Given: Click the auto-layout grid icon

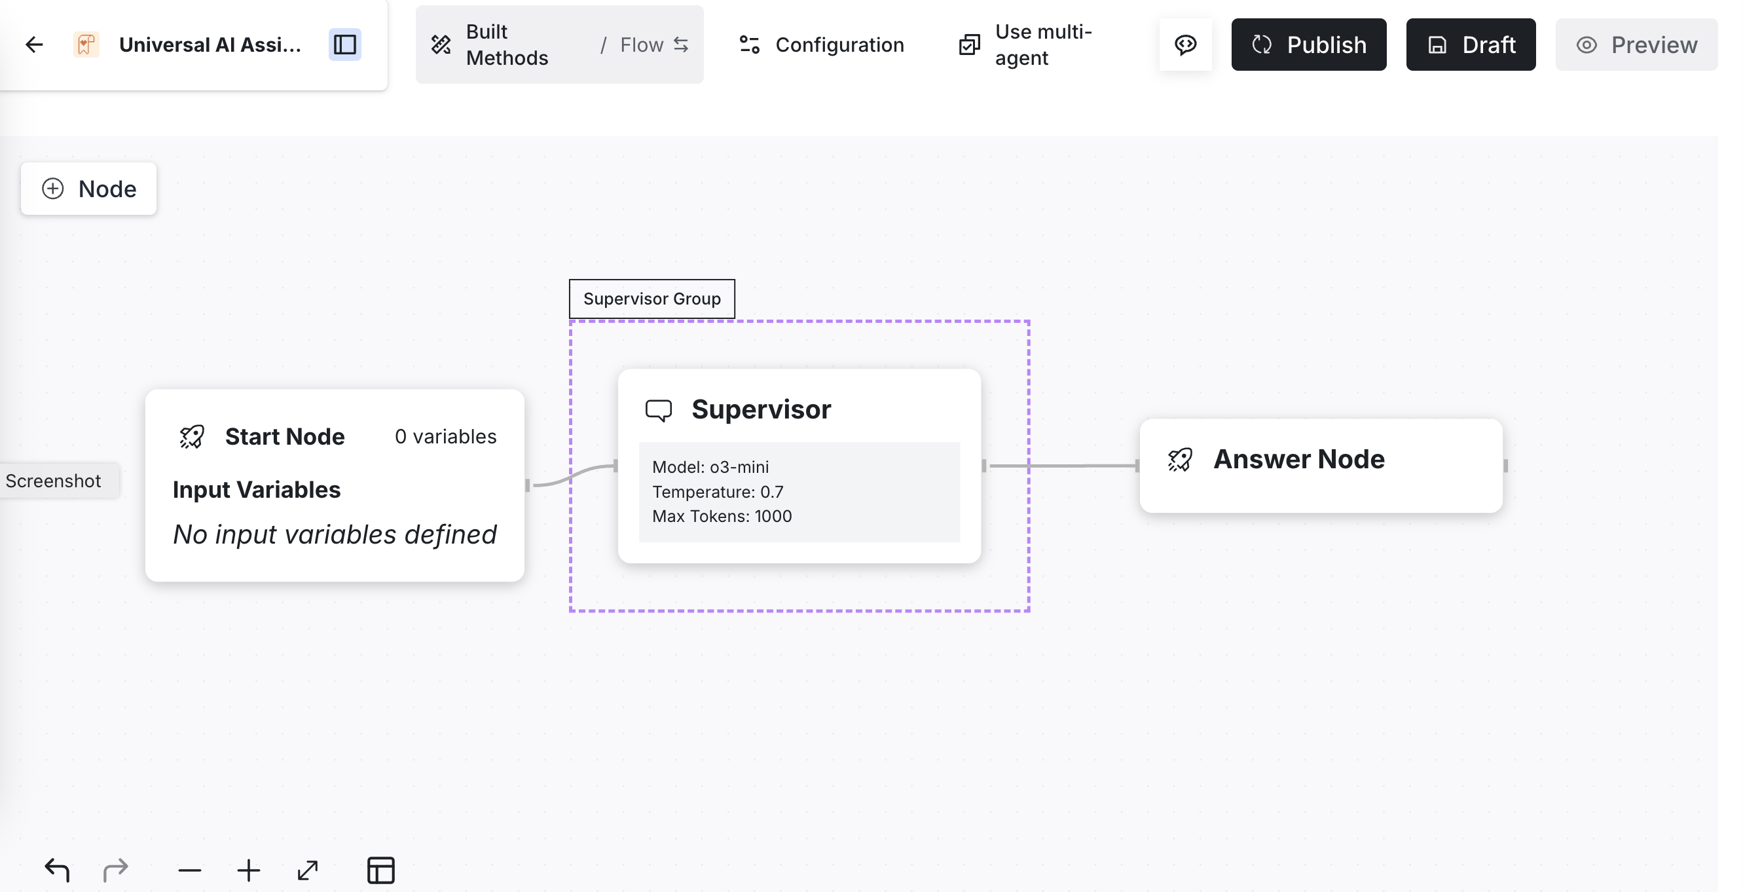Looking at the screenshot, I should point(381,870).
